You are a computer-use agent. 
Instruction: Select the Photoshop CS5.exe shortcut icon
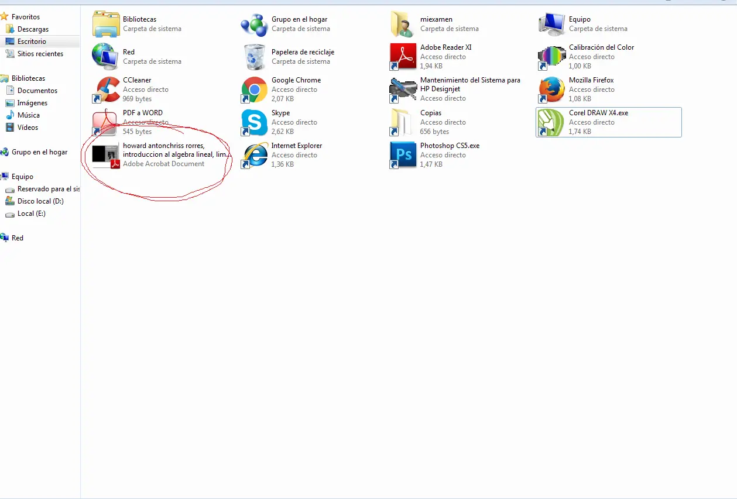click(x=403, y=155)
